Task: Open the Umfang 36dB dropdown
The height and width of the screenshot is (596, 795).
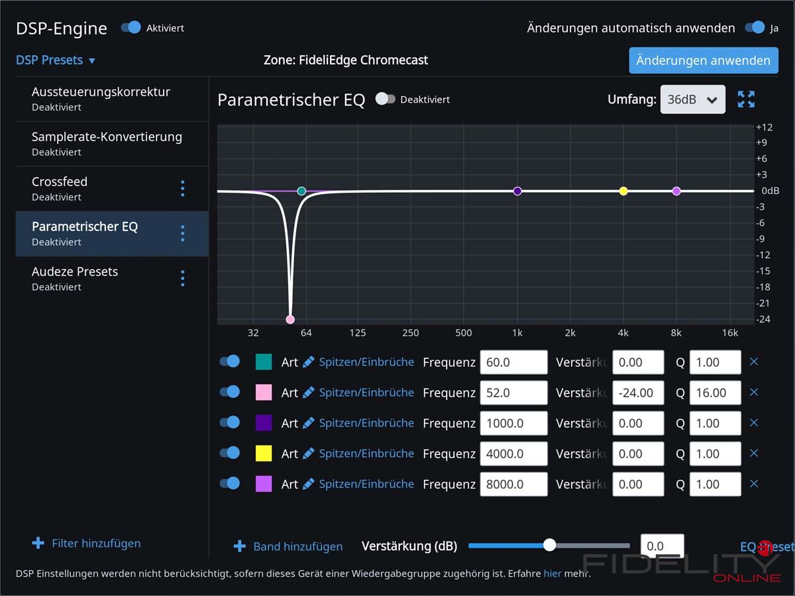Action: point(692,100)
